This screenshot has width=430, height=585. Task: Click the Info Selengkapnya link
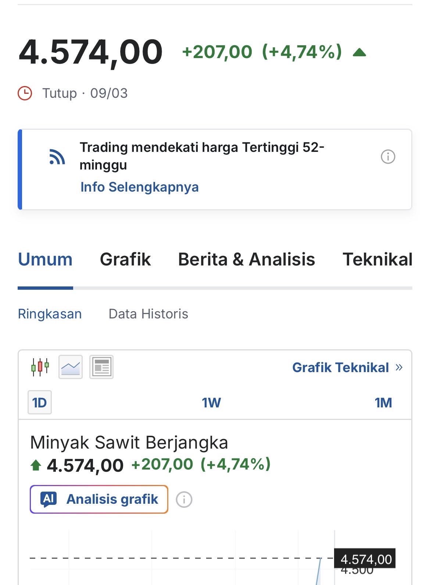[x=140, y=187]
